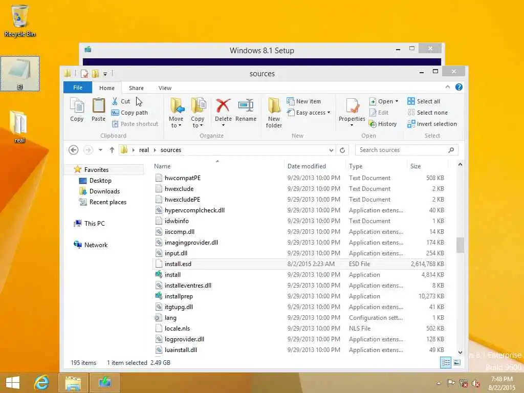
Task: Click Select all in the ribbon
Action: pyautogui.click(x=424, y=101)
